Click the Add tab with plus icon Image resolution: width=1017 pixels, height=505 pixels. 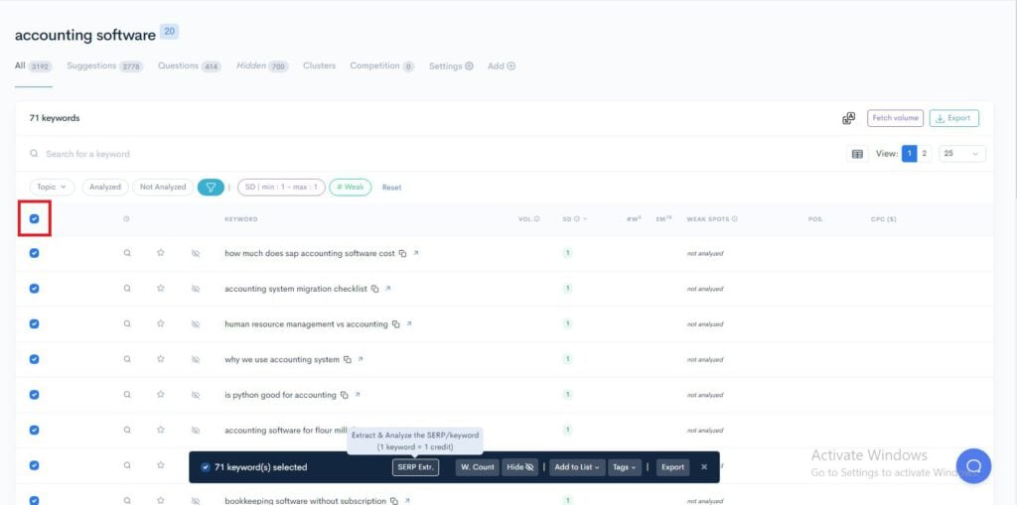click(x=502, y=66)
